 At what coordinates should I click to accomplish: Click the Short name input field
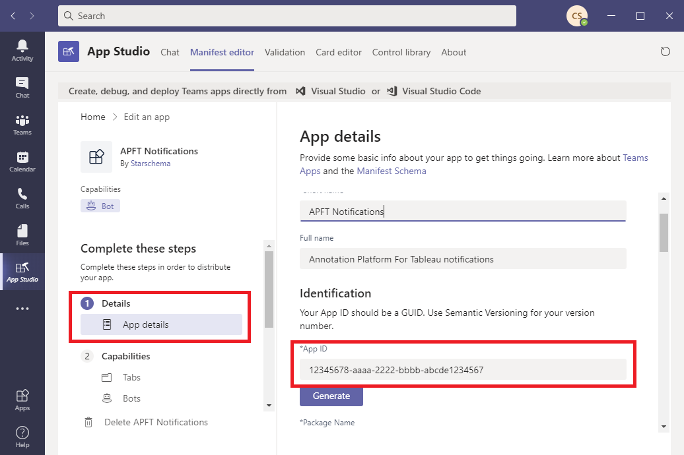point(463,211)
